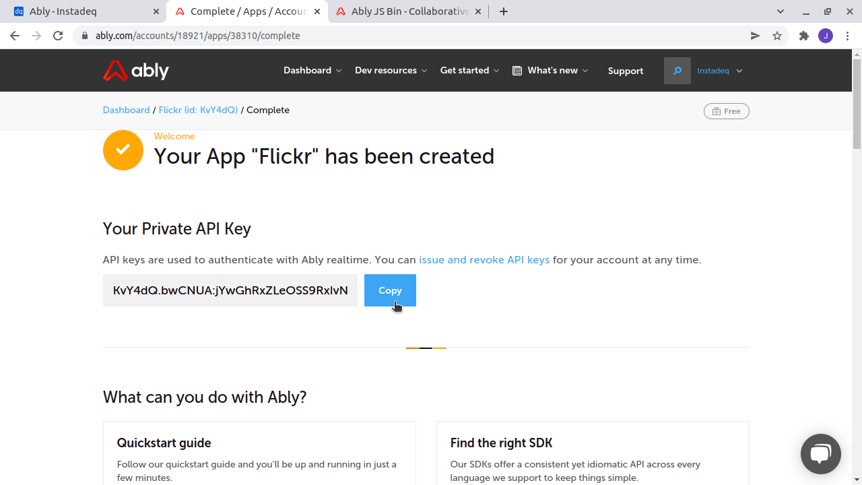Click the browser forward arrow
Viewport: 862px width, 485px height.
36,36
